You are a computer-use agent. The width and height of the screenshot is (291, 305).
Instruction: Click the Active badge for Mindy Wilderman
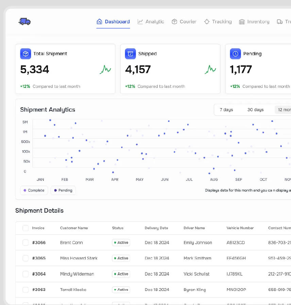[x=121, y=274]
